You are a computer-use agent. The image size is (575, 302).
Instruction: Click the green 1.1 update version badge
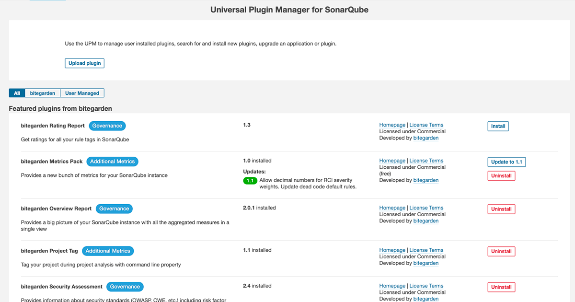point(250,181)
